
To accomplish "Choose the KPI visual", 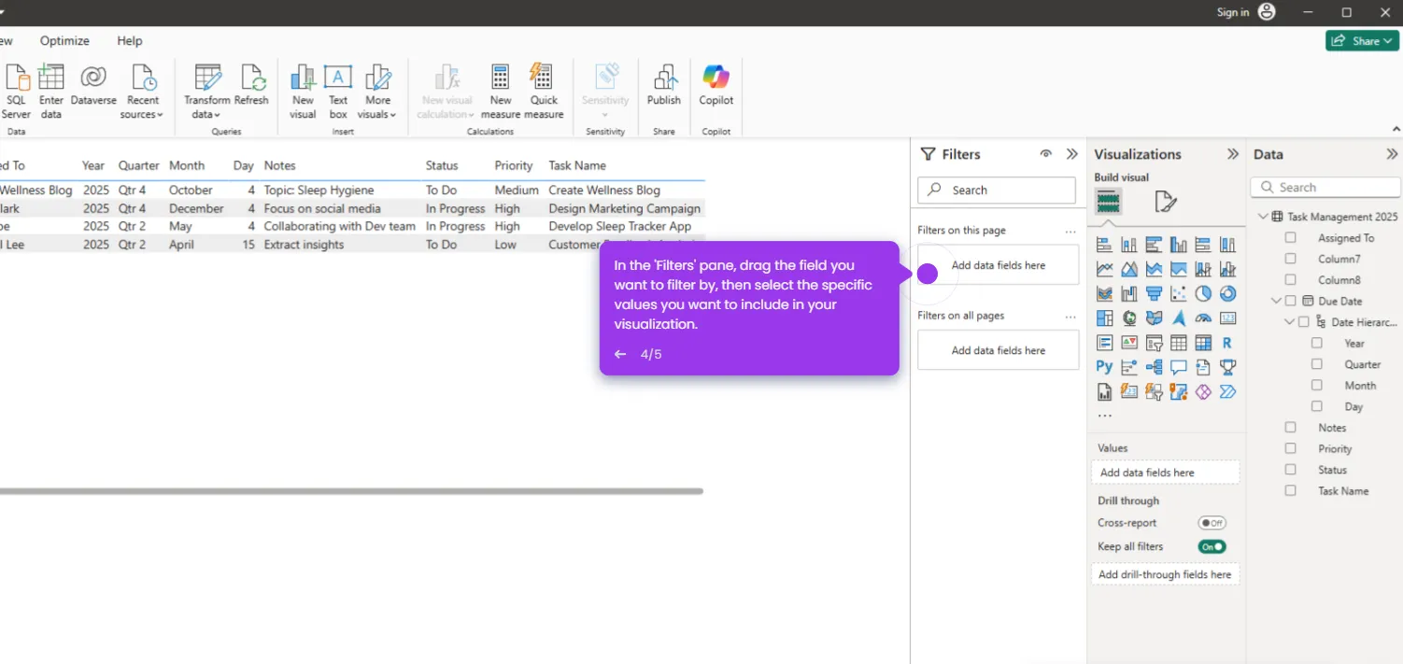I will tap(1129, 343).
